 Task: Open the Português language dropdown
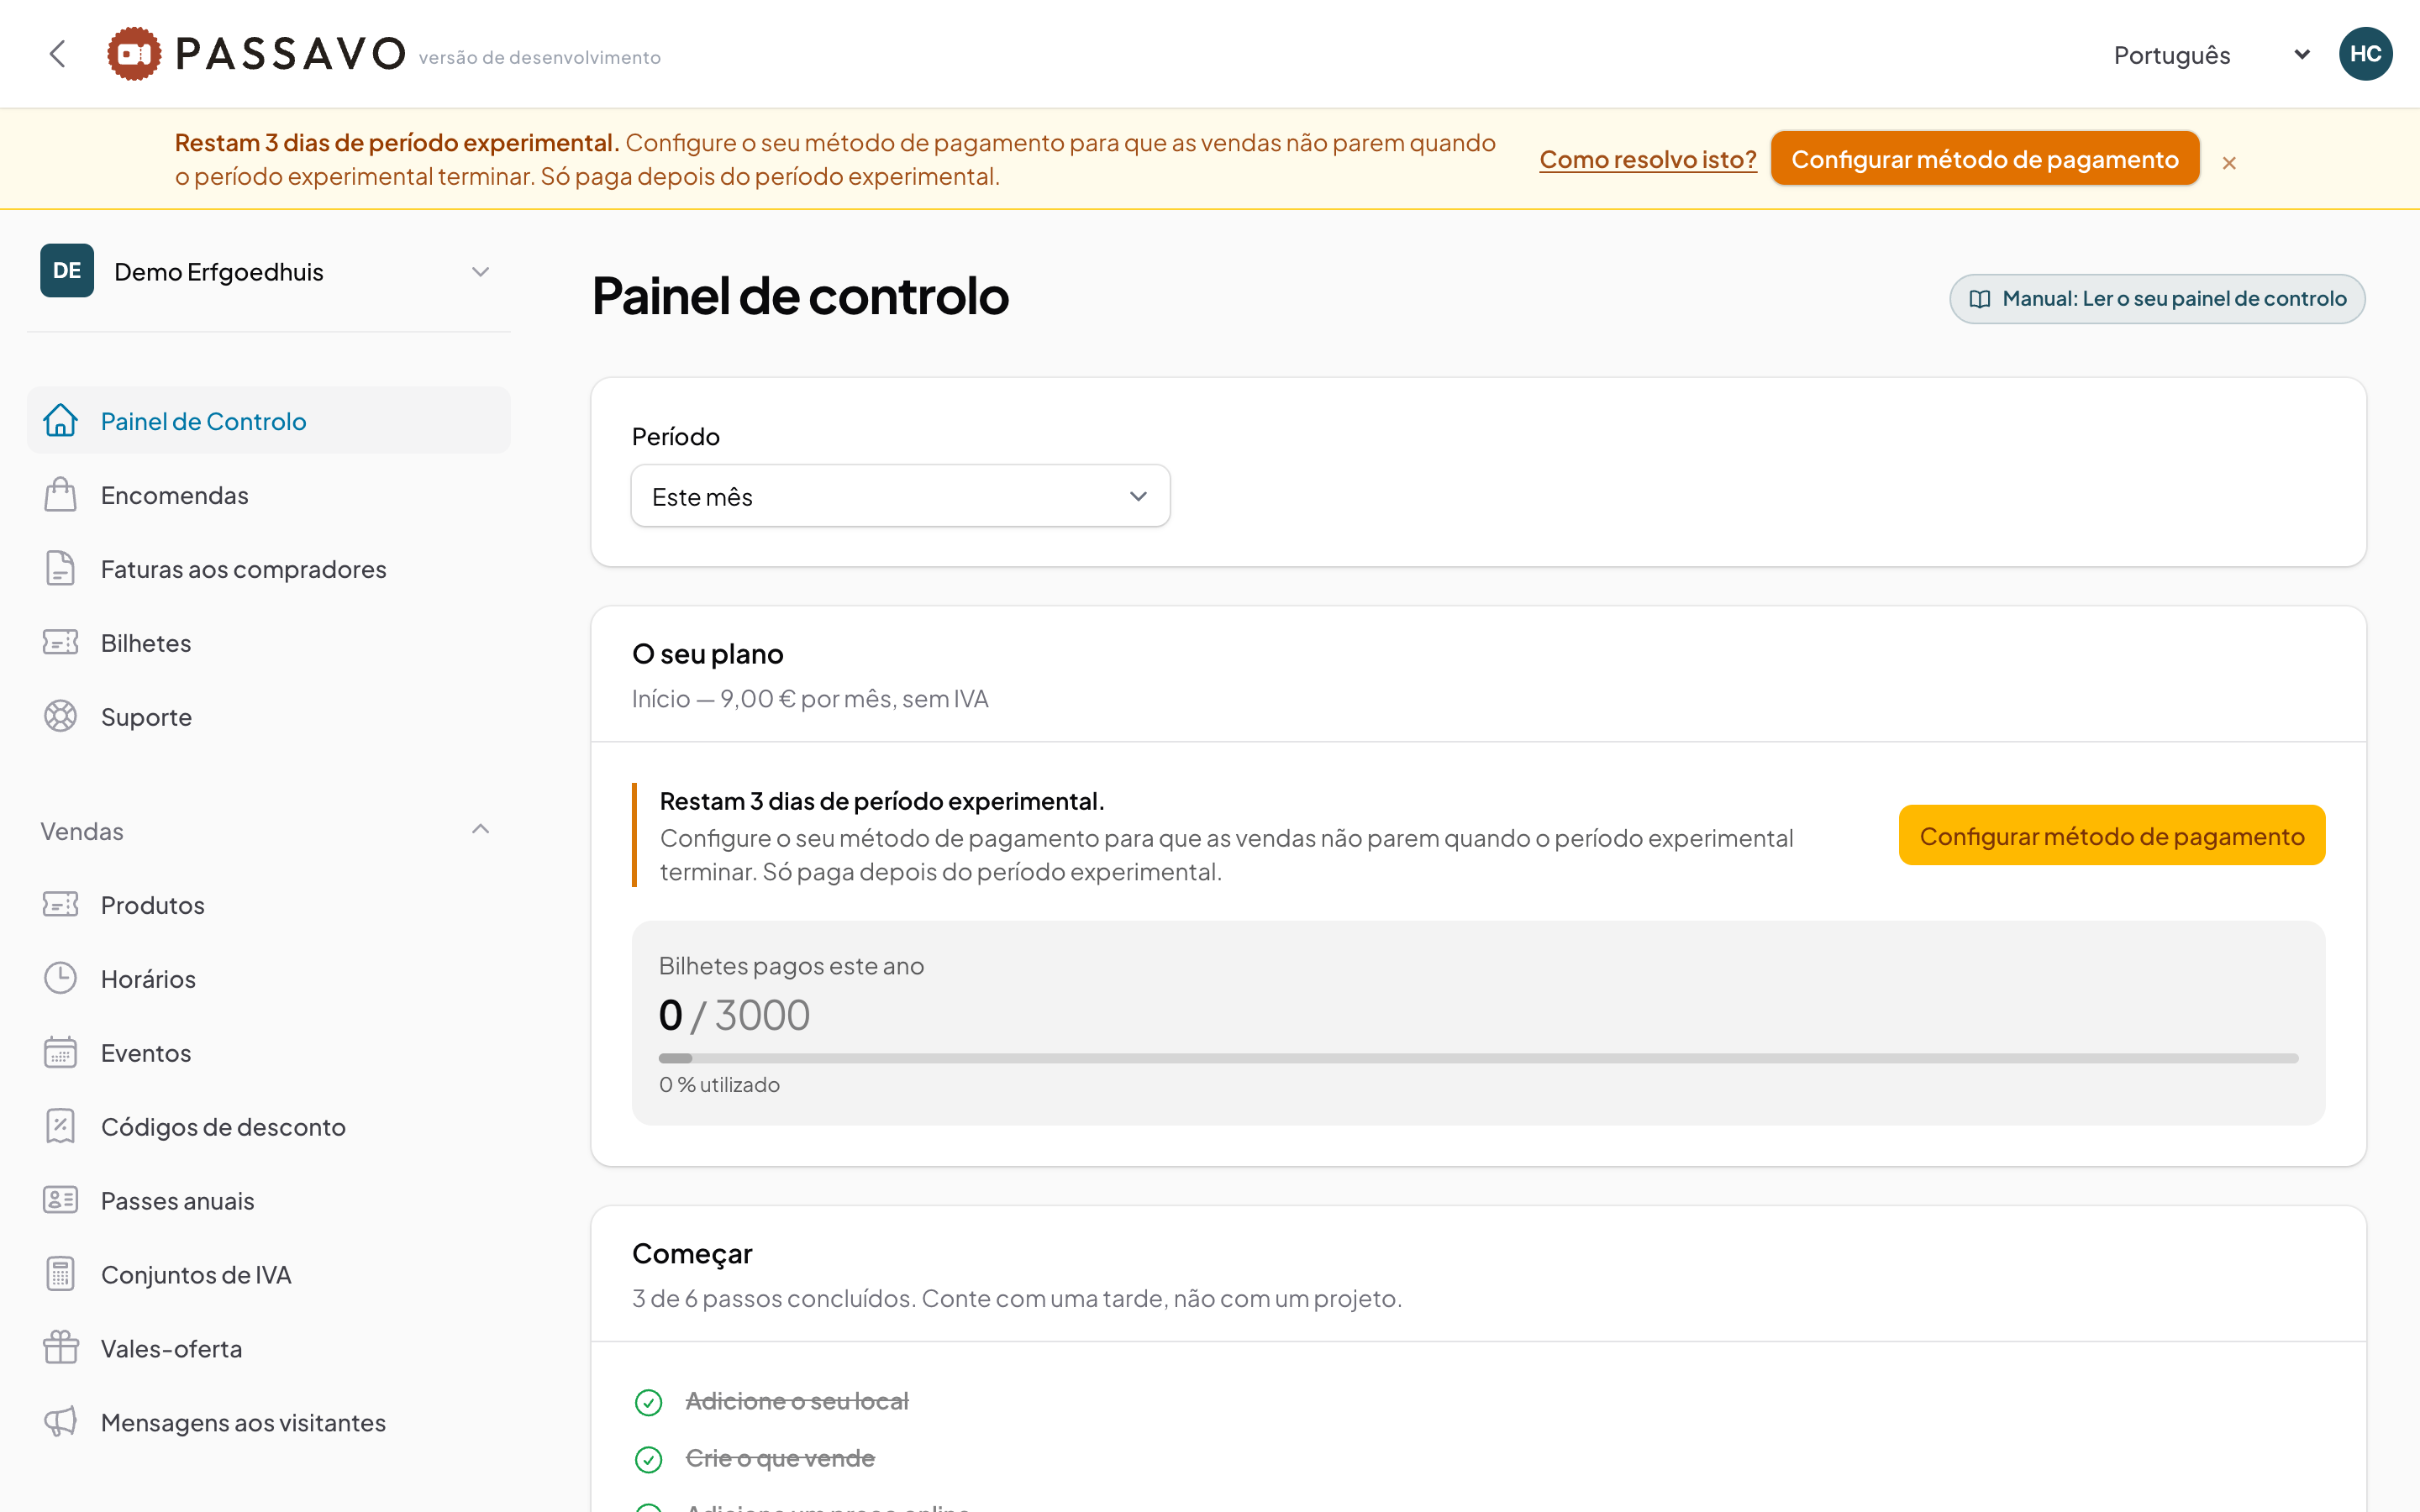click(x=2210, y=55)
